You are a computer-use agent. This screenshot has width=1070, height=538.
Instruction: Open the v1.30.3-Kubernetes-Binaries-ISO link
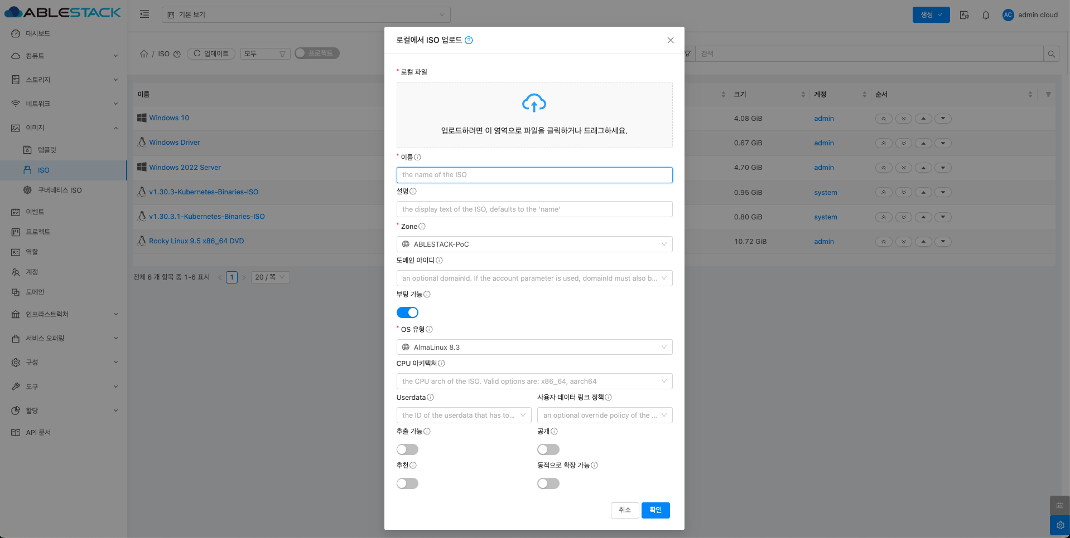[204, 192]
